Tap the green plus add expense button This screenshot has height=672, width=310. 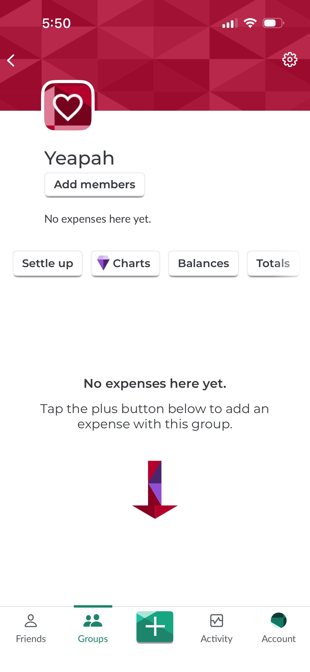pos(155,627)
